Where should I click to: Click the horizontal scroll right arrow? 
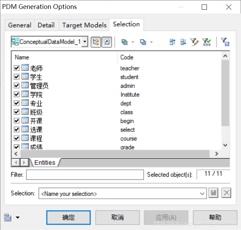[217, 154]
